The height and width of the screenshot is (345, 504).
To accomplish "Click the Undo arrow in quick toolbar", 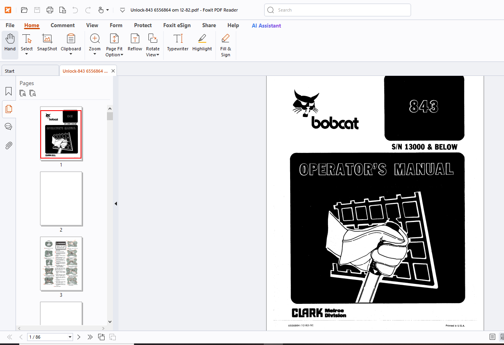I will click(75, 10).
